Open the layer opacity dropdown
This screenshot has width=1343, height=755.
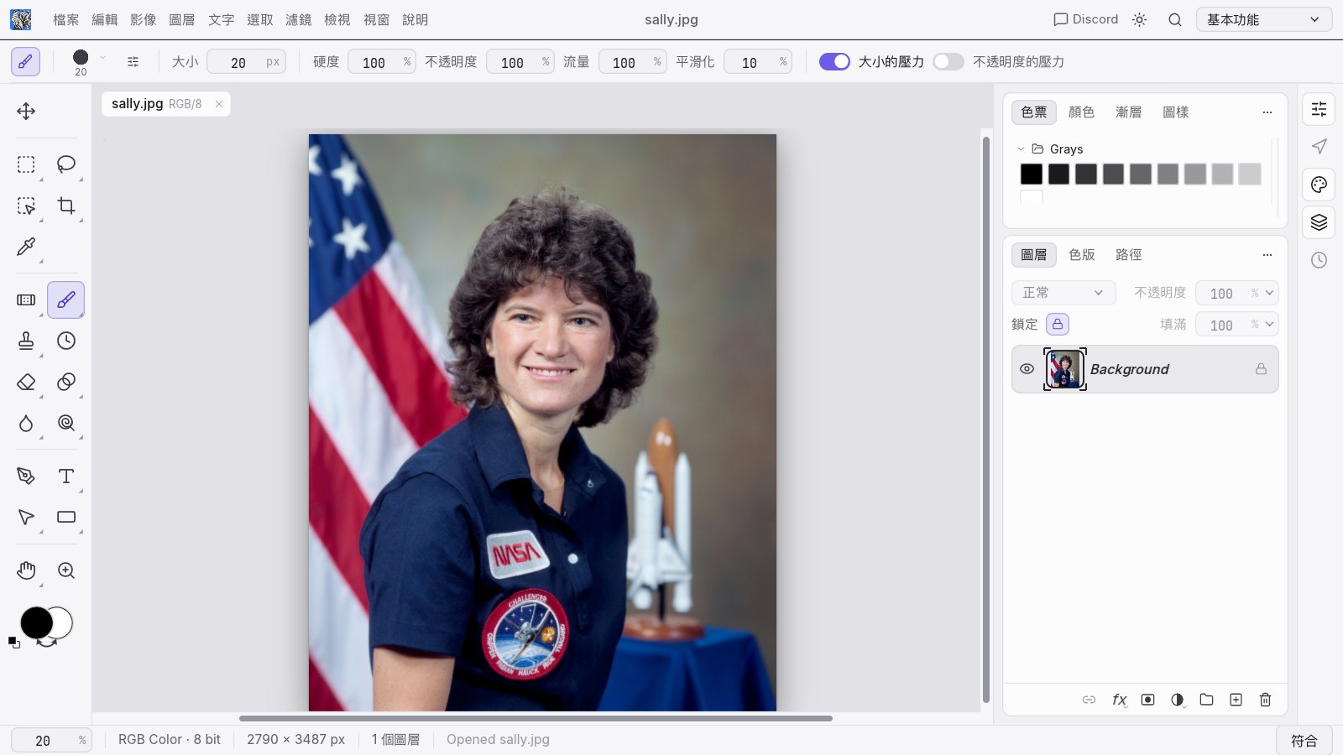[1269, 293]
